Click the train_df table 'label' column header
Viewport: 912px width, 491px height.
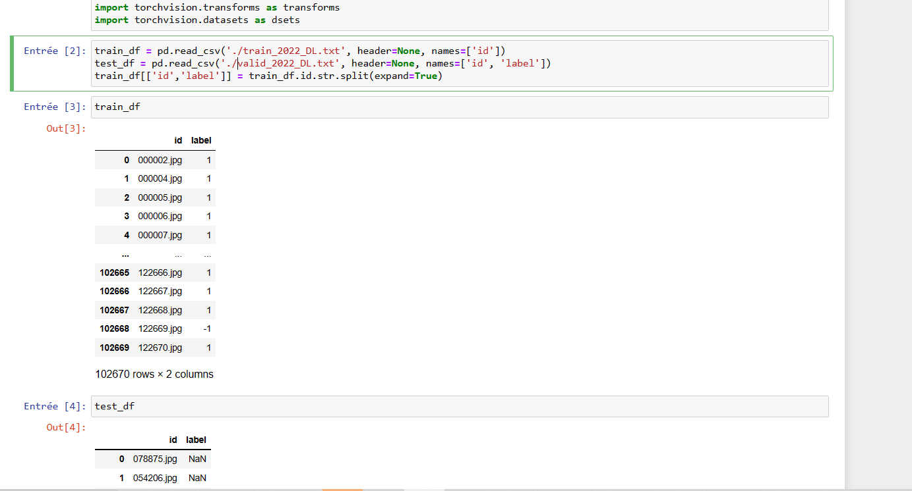tap(201, 141)
